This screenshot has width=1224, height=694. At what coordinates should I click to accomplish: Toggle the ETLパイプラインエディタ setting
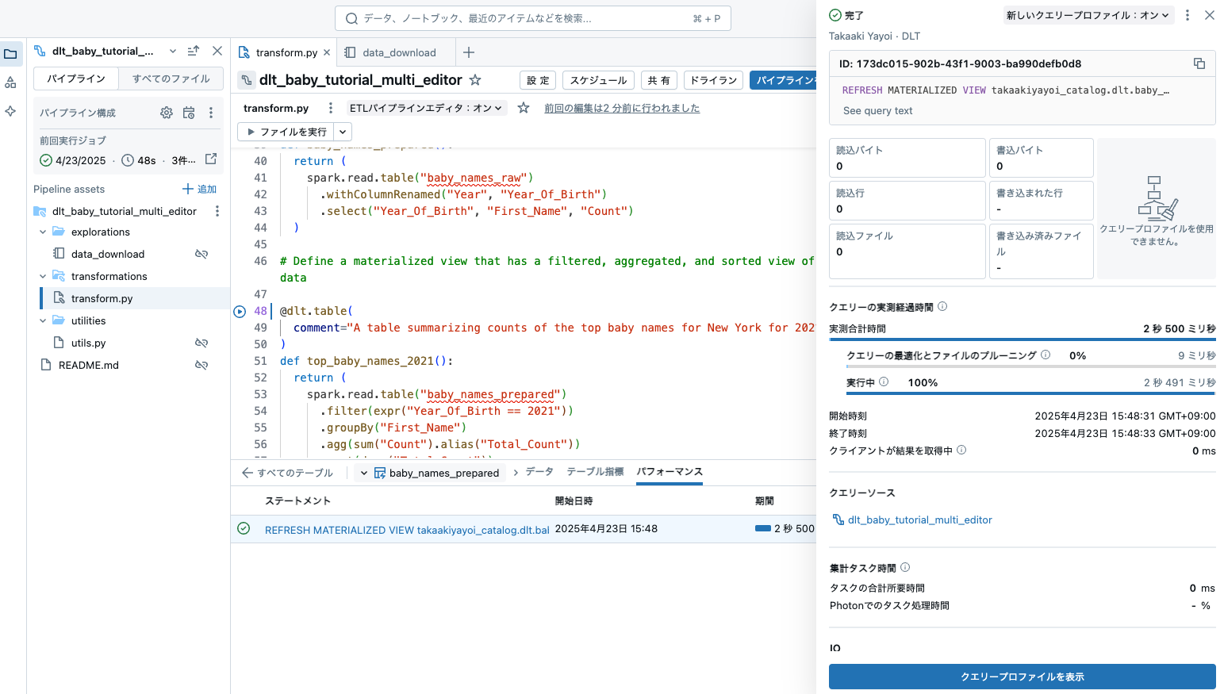click(x=426, y=108)
